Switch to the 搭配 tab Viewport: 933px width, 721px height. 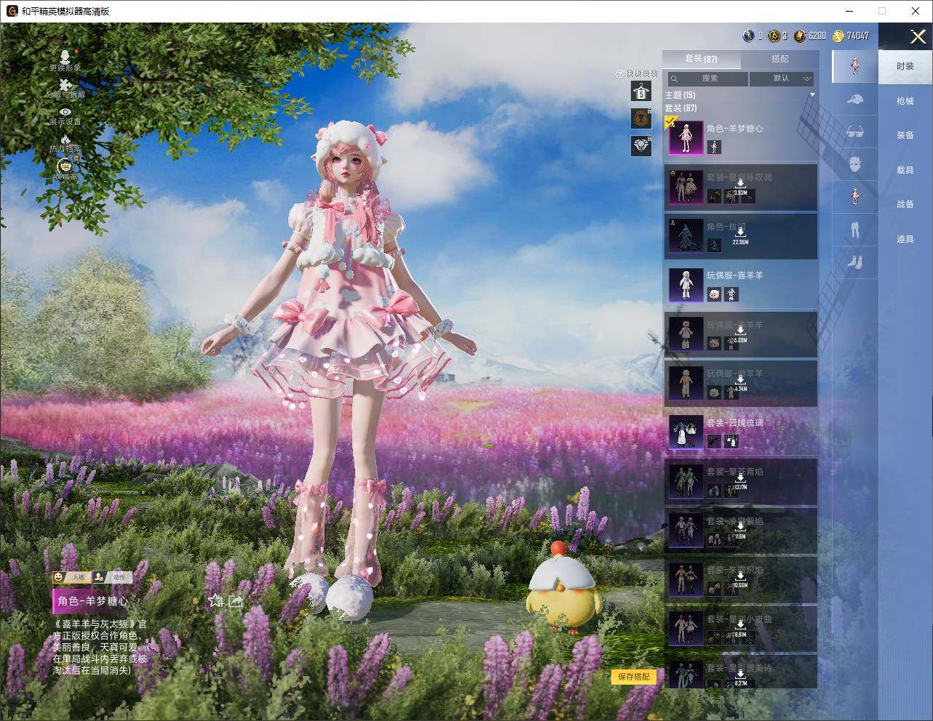pyautogui.click(x=779, y=59)
